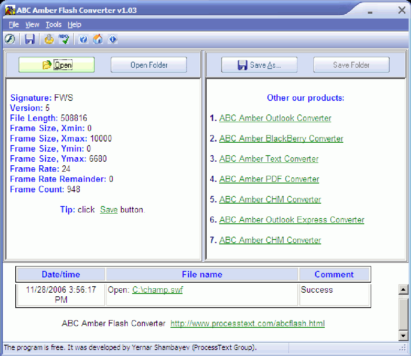This screenshot has width=411, height=356.
Task: Close the ABC Amber Flash Converter window
Action: coord(402,10)
